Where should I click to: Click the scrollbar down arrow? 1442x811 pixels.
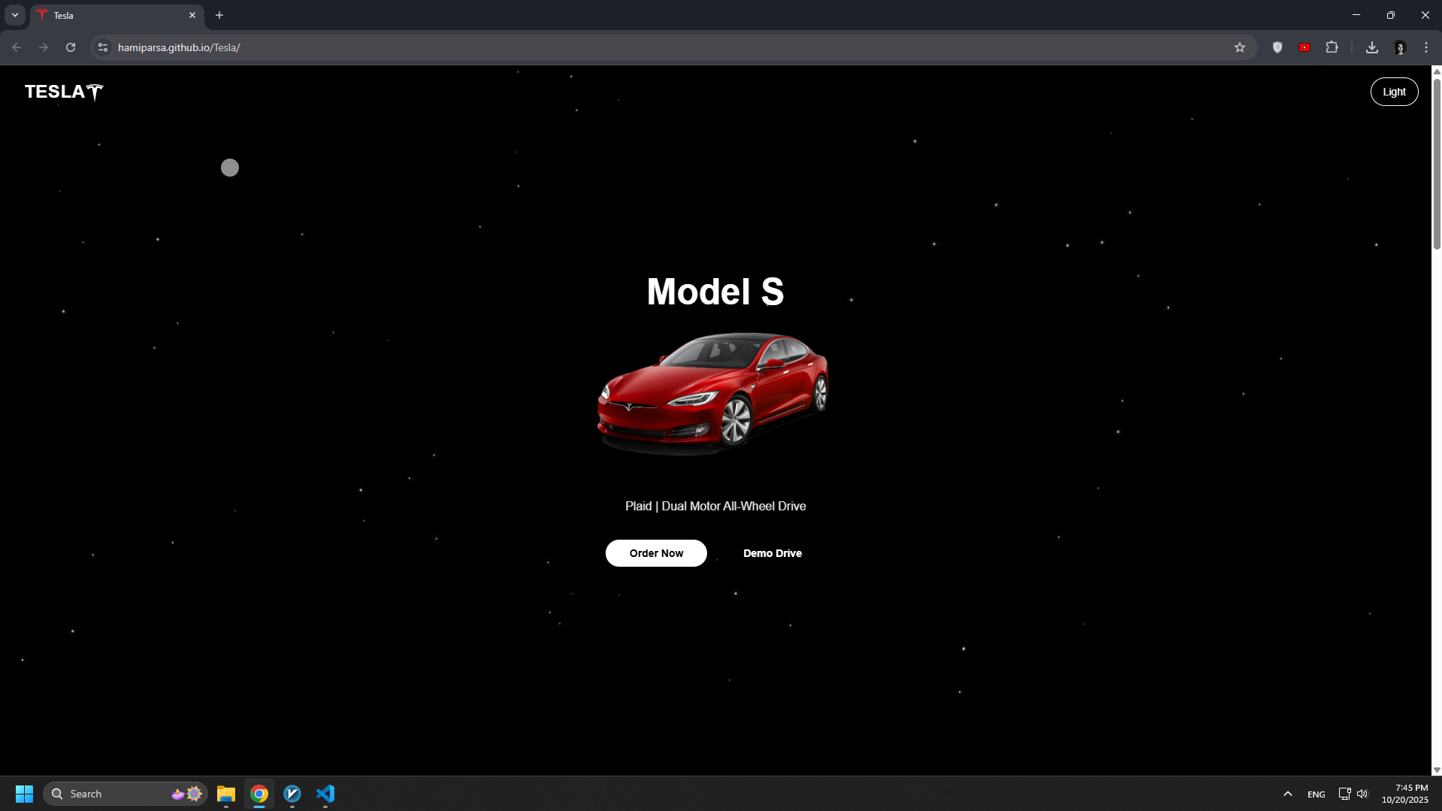point(1437,770)
